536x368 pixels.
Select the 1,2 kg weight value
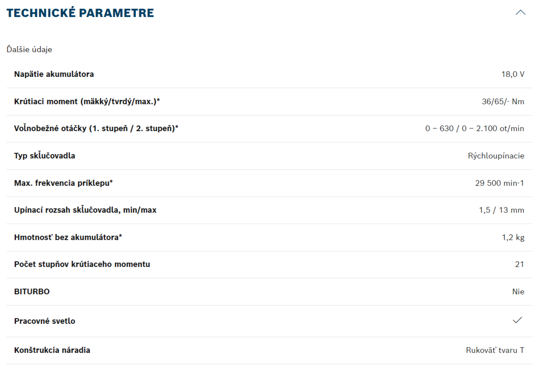(513, 237)
